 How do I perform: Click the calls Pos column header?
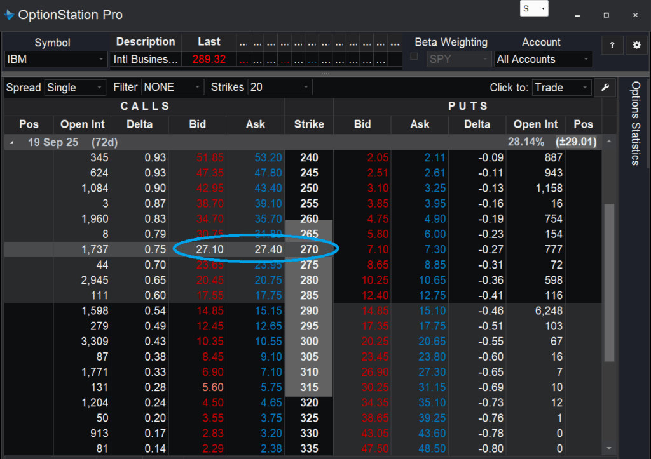point(29,124)
